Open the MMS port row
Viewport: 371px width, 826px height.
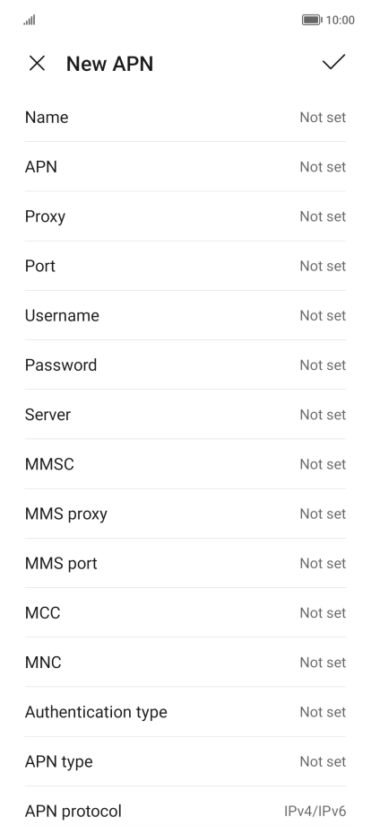coord(185,563)
